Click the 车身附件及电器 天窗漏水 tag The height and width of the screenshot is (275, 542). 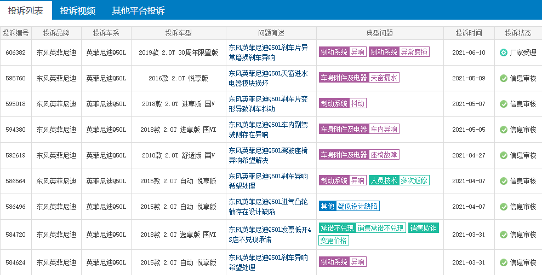tap(359, 78)
